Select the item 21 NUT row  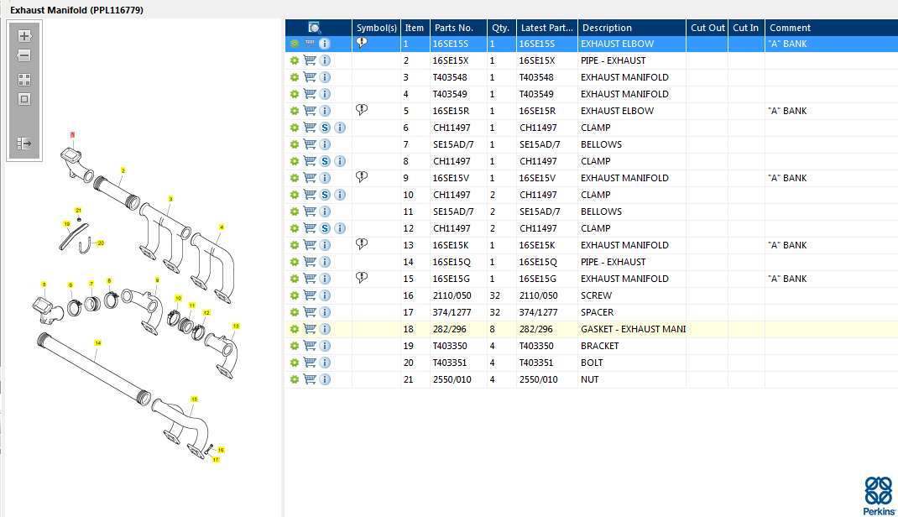point(589,379)
